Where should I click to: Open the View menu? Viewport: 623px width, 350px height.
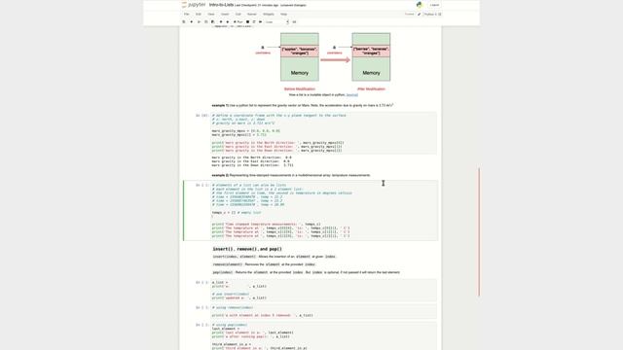pyautogui.click(x=211, y=14)
